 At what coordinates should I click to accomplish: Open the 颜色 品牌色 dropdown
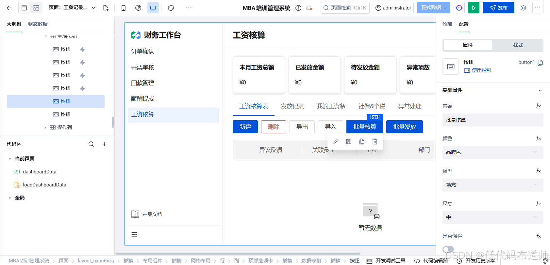493,152
